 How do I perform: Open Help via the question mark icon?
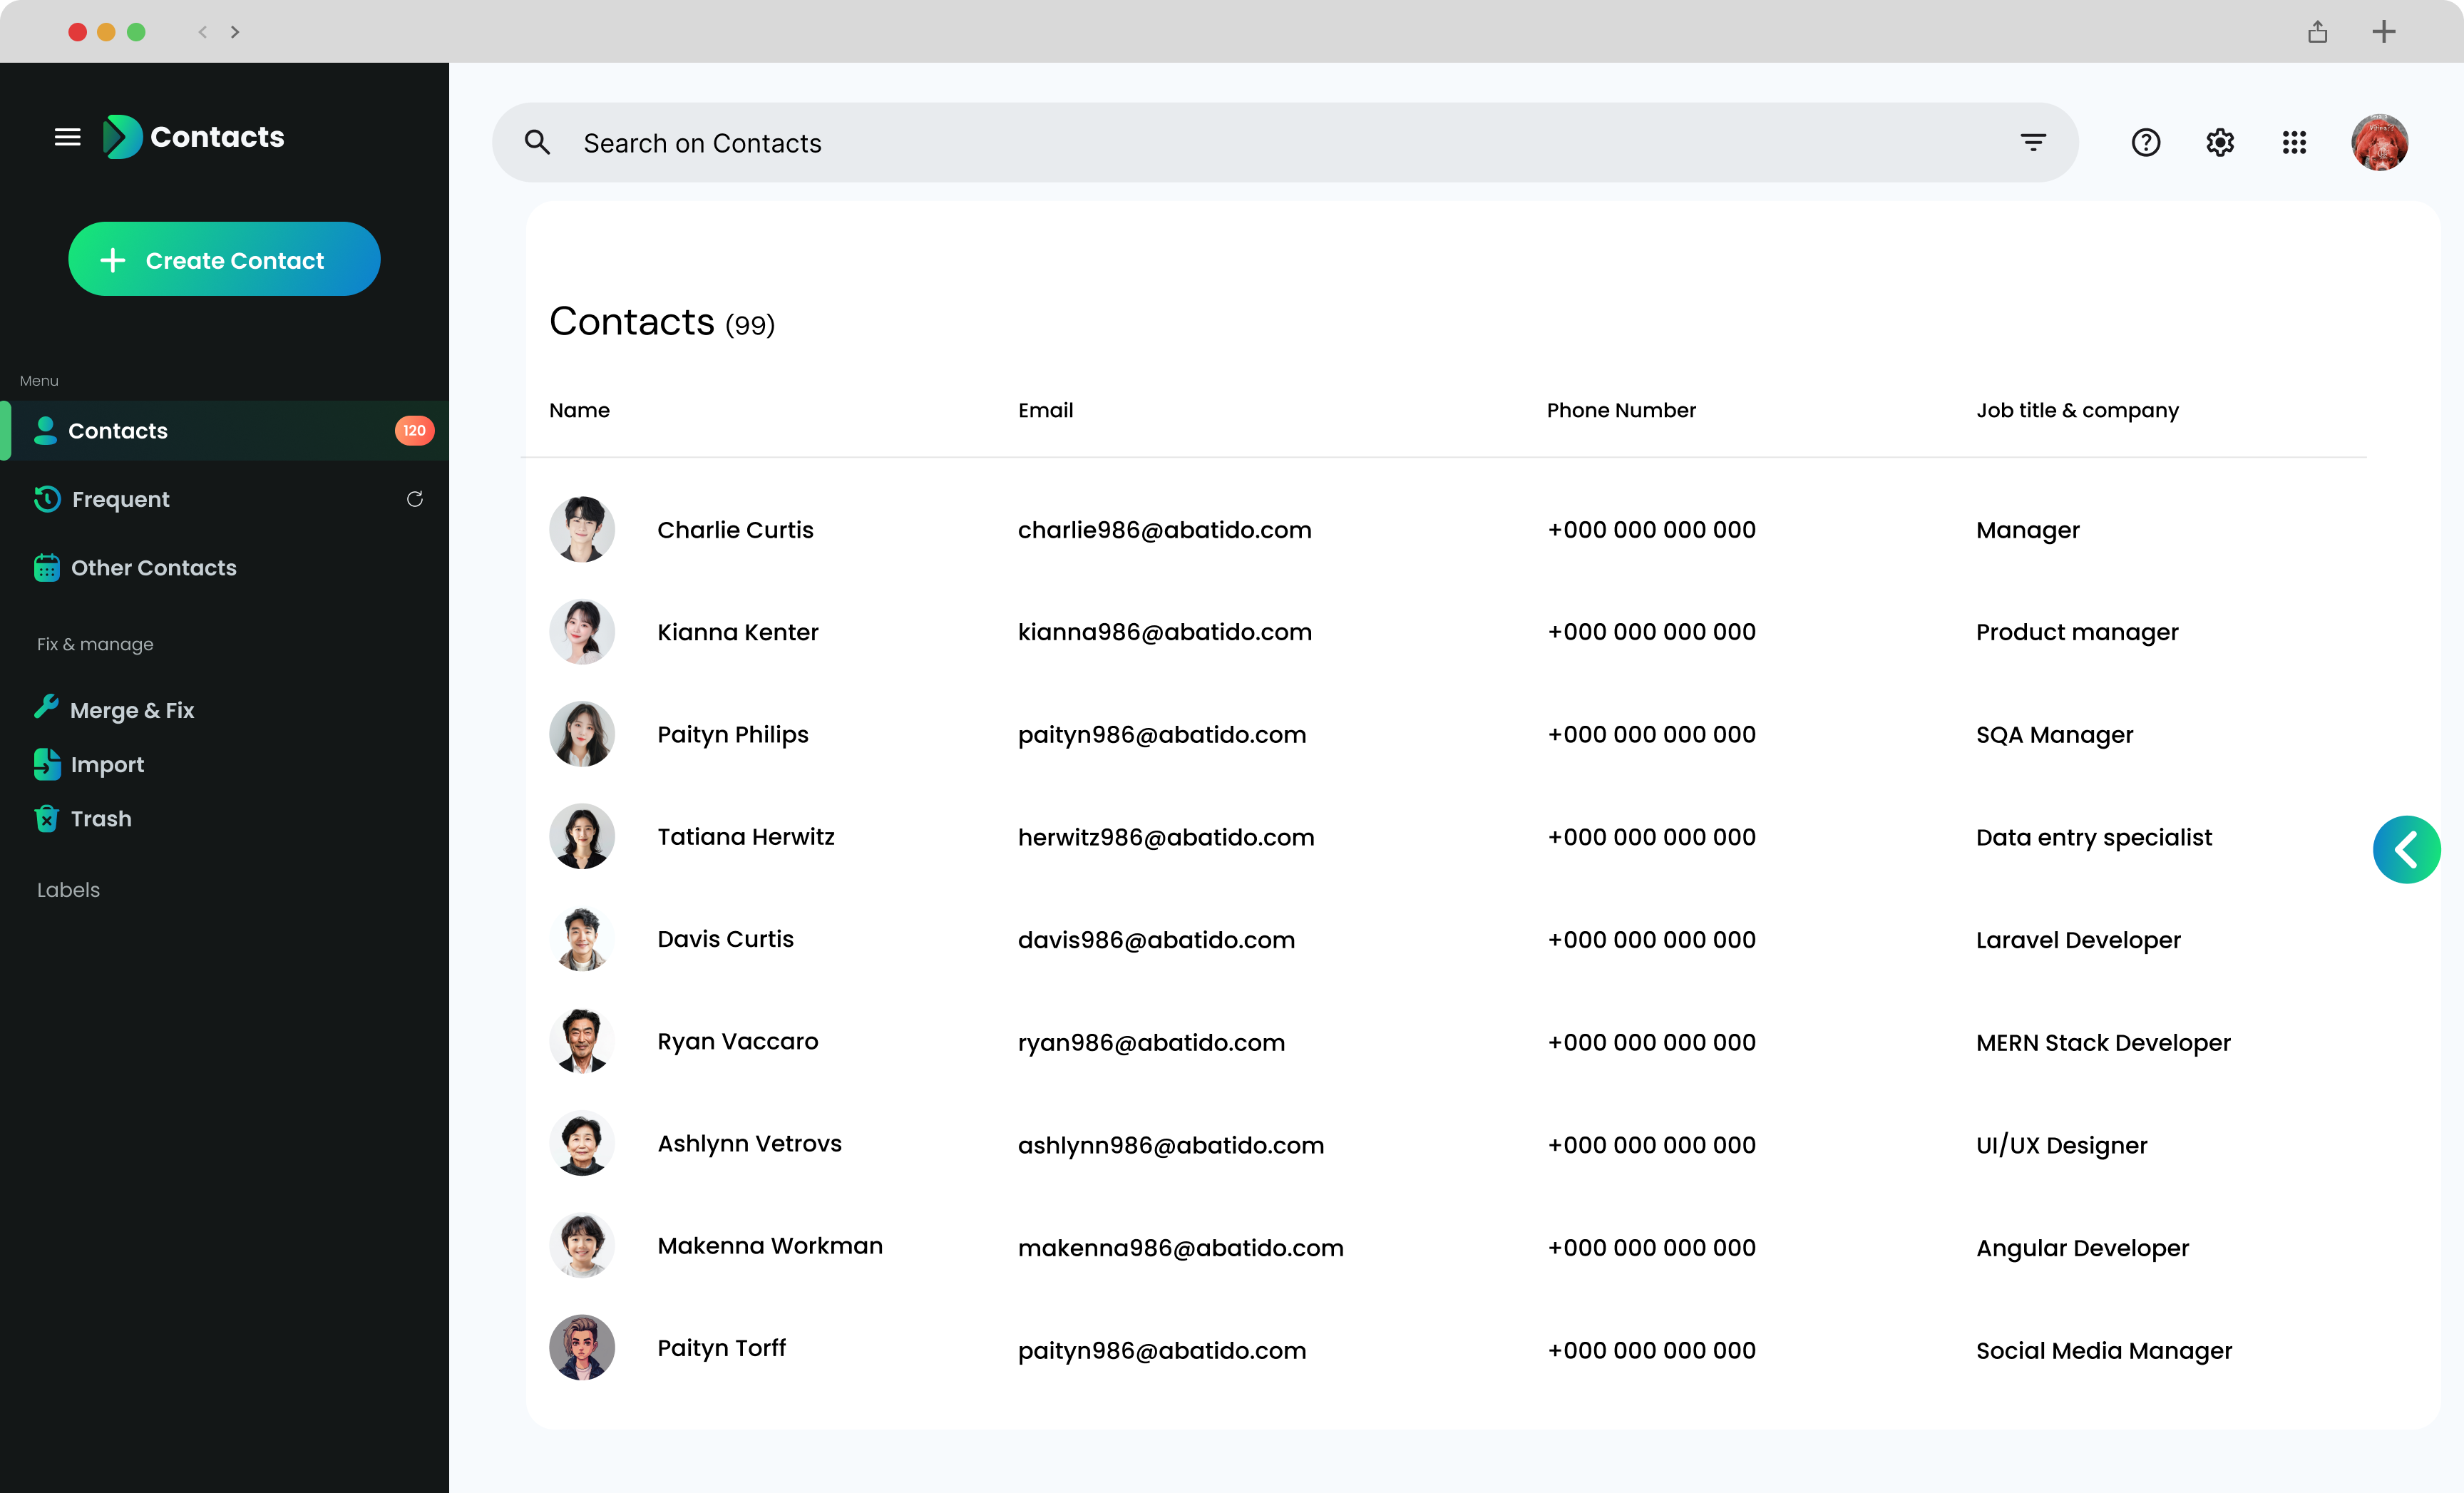[x=2145, y=142]
